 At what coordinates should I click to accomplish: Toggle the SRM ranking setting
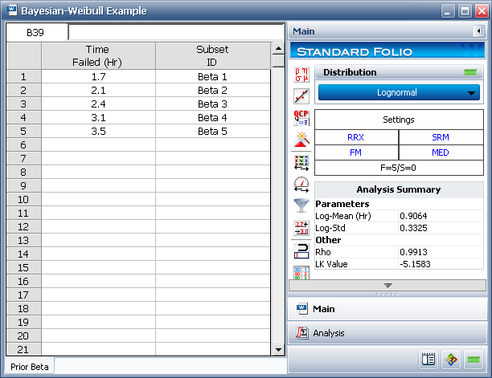pos(441,137)
